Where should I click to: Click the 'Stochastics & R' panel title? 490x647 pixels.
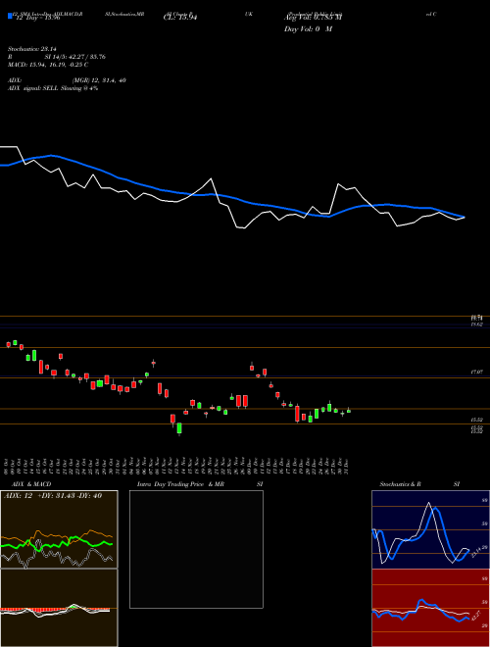point(400,484)
